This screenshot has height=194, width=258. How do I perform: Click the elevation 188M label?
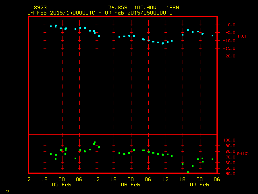click(173, 8)
